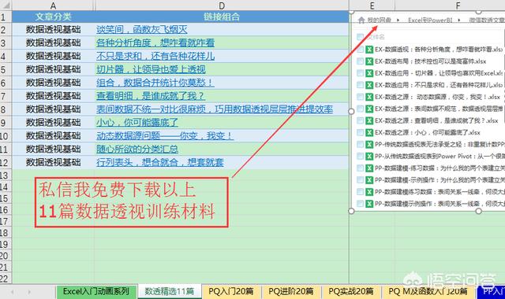The width and height of the screenshot is (505, 299).
Task: Click the select-all corner of the sheet
Action: tap(6, 6)
